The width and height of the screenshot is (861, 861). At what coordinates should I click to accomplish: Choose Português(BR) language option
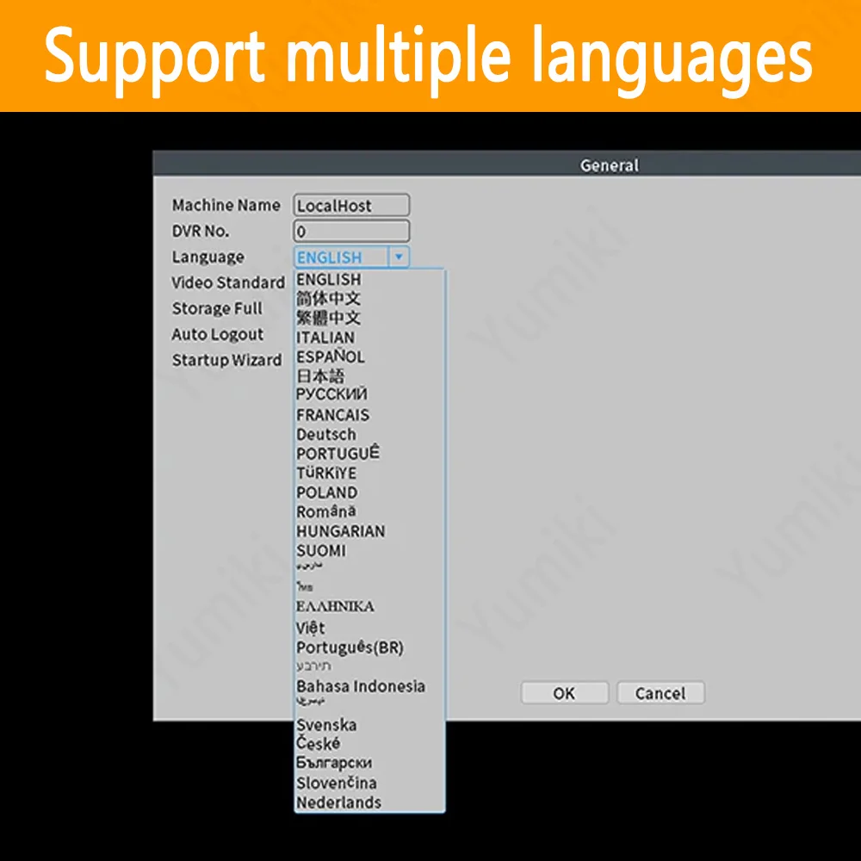[350, 648]
